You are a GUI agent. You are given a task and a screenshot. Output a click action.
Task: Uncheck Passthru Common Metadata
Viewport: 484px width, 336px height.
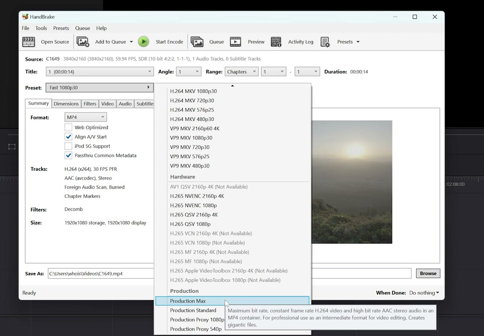[x=68, y=155]
